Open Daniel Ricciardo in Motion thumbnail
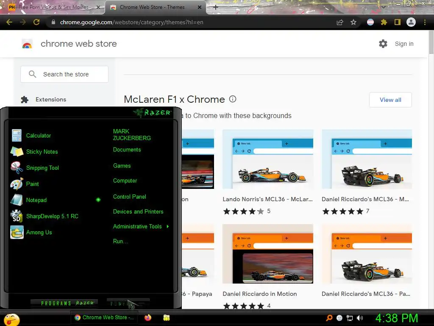This screenshot has width=434, height=326. click(x=268, y=254)
